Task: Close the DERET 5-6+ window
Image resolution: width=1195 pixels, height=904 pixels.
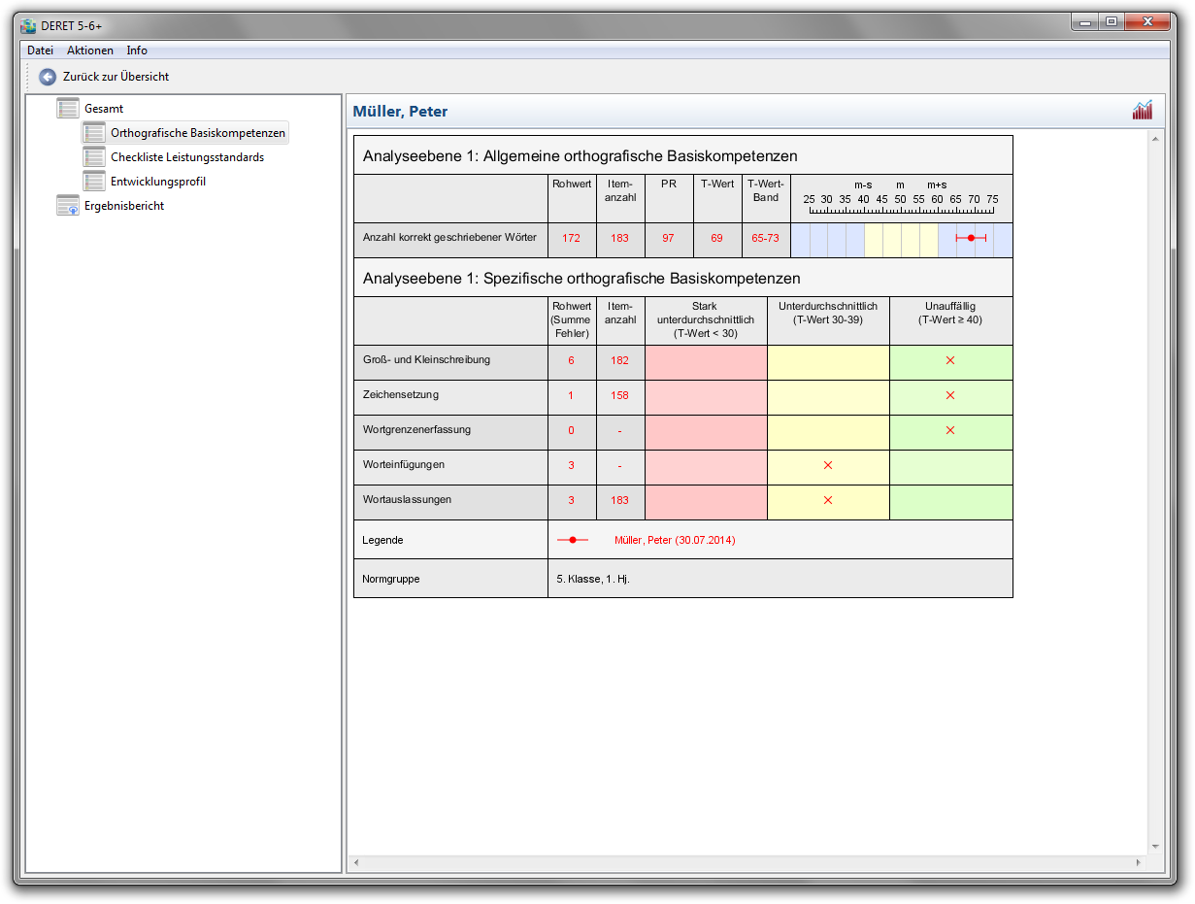Action: 1147,21
